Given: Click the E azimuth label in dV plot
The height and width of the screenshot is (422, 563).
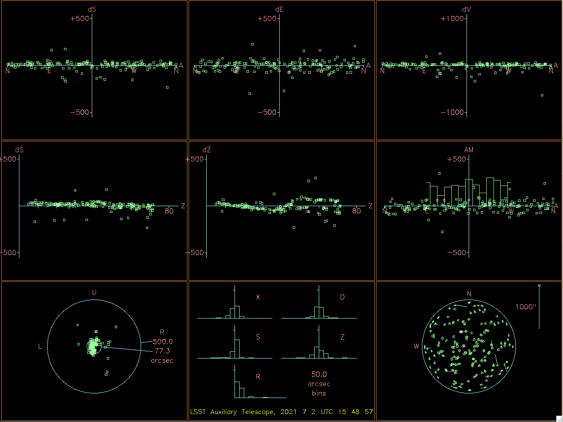Looking at the screenshot, I should [x=424, y=71].
